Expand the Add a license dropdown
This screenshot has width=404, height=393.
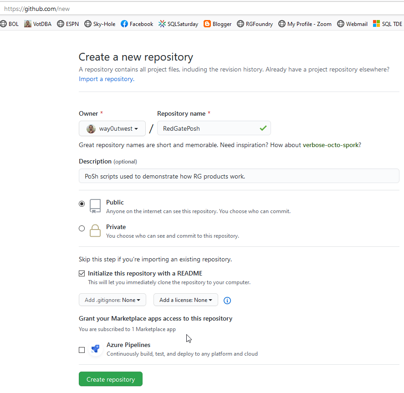tap(185, 300)
